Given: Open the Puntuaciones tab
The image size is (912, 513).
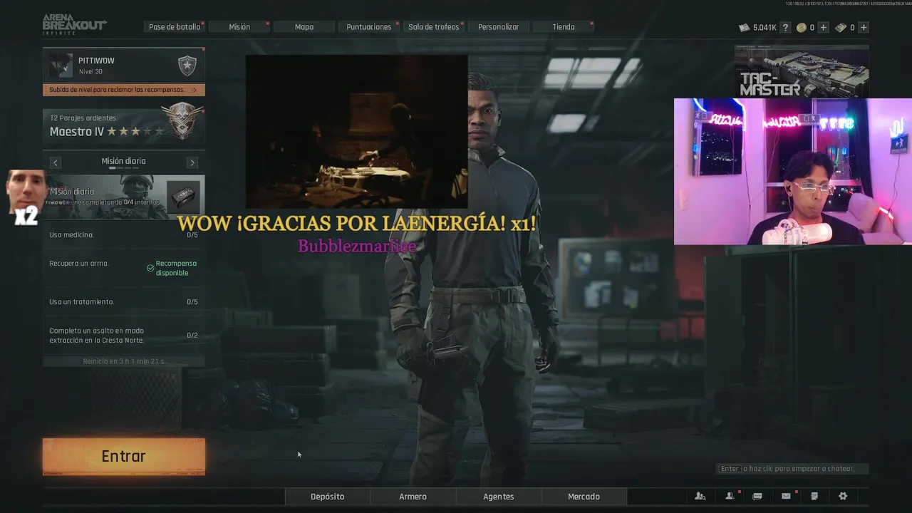Looking at the screenshot, I should tap(368, 27).
